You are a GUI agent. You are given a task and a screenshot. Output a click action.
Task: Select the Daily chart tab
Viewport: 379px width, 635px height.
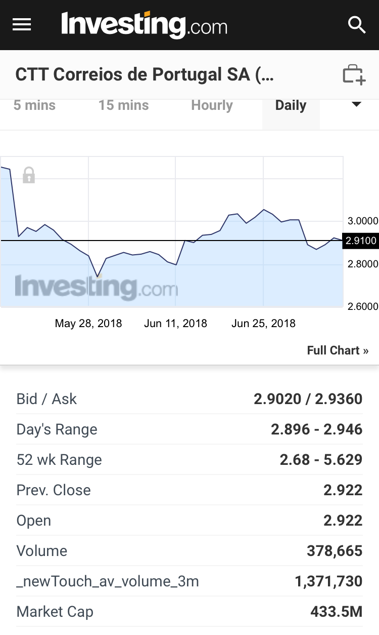[291, 105]
